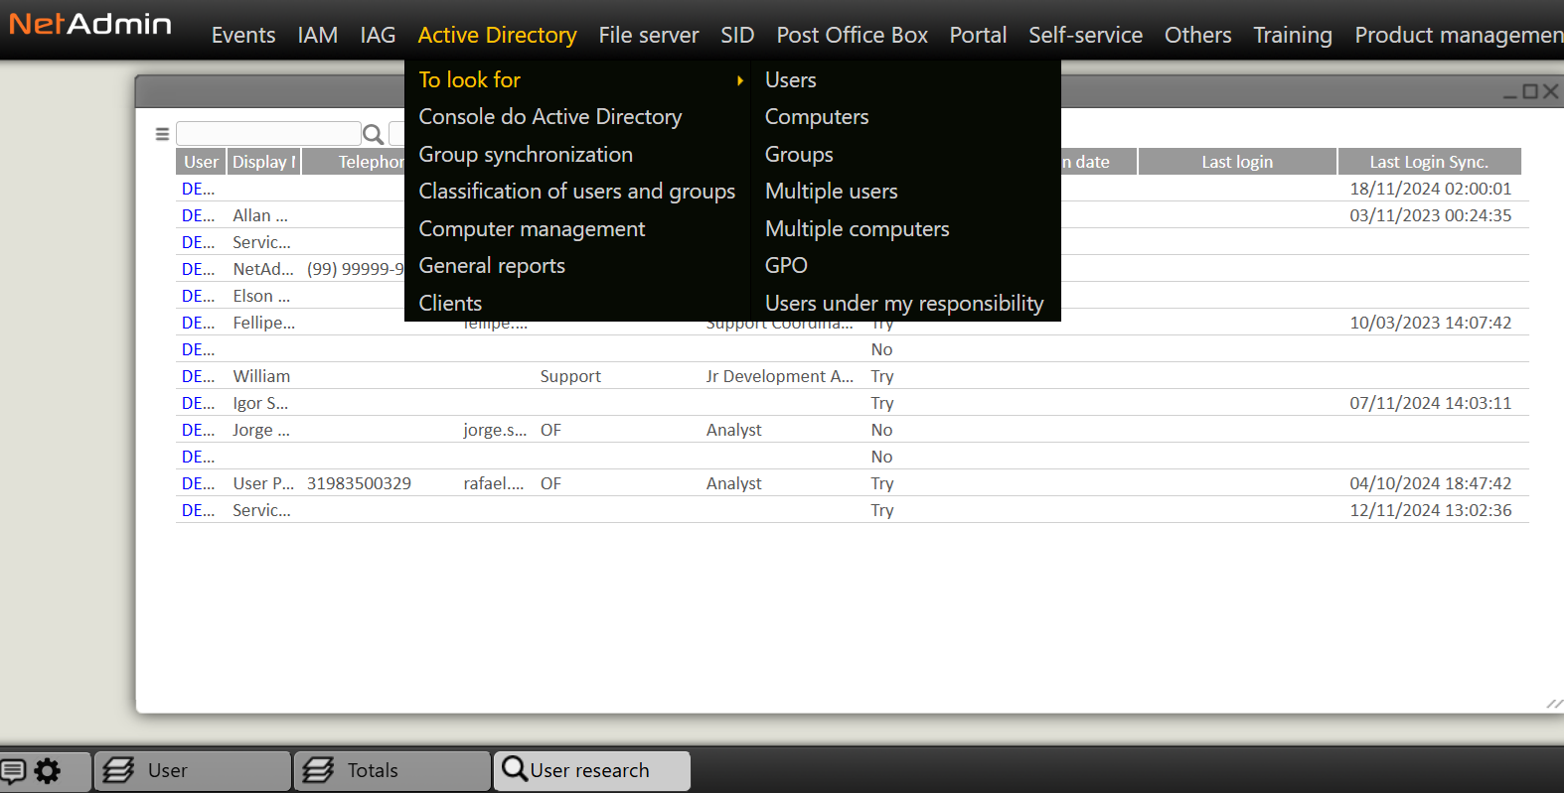1564x793 pixels.
Task: Open the DE... link in User P... row
Action: pyautogui.click(x=198, y=483)
